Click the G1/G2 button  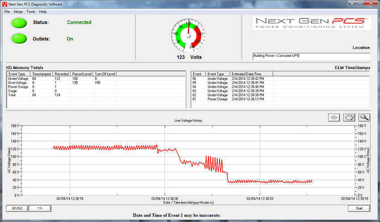pos(17,208)
